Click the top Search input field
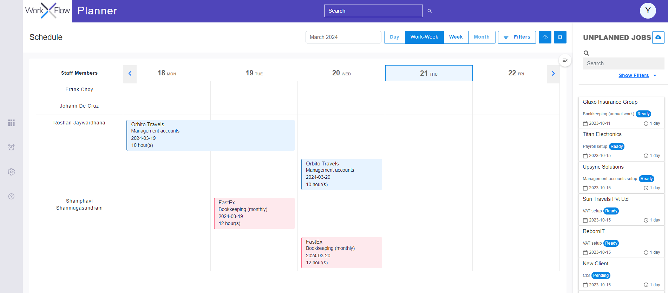The height and width of the screenshot is (293, 668). [x=373, y=11]
